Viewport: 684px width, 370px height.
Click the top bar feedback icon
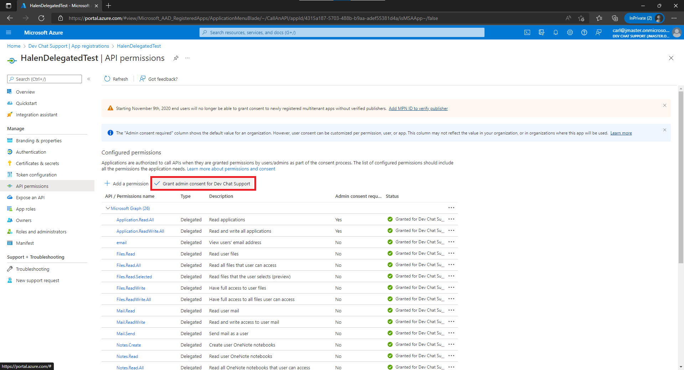click(x=598, y=32)
